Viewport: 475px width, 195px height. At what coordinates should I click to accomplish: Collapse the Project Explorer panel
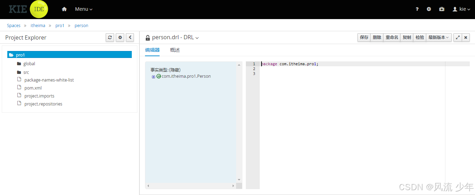tap(130, 37)
